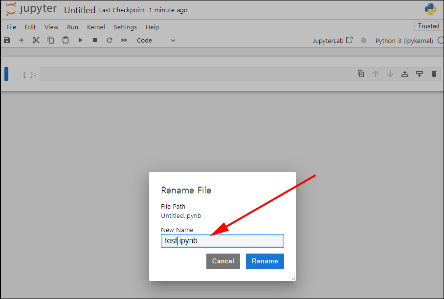Click the Untitled.ipynb file path text

(181, 216)
